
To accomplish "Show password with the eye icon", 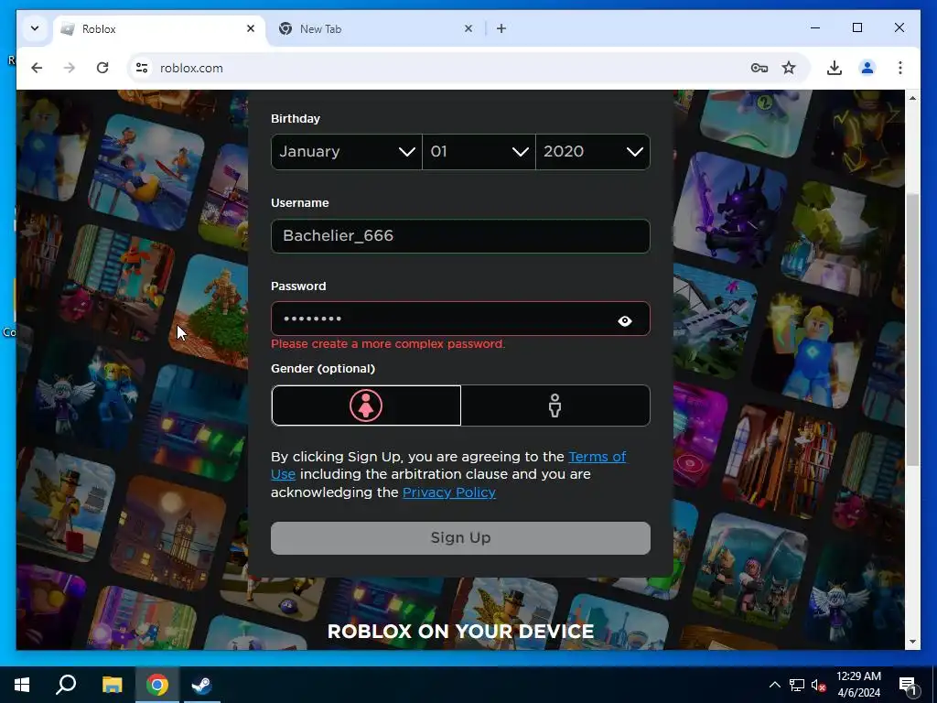I will tap(624, 321).
